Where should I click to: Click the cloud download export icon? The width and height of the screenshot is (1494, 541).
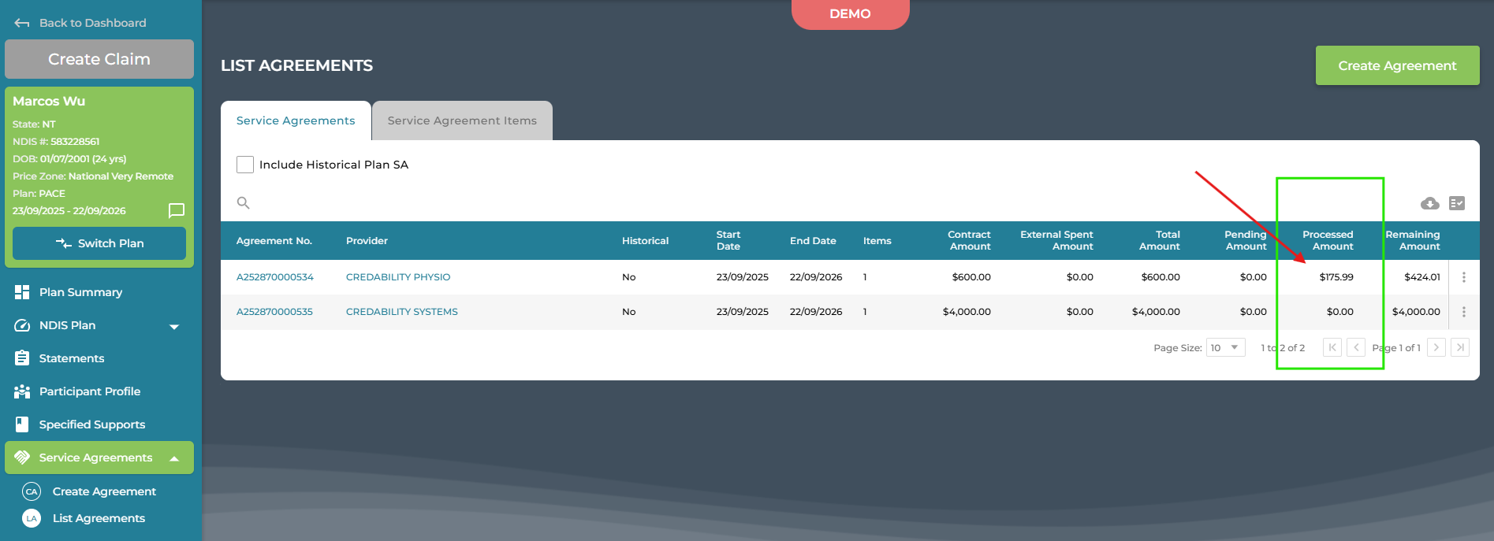click(1429, 204)
